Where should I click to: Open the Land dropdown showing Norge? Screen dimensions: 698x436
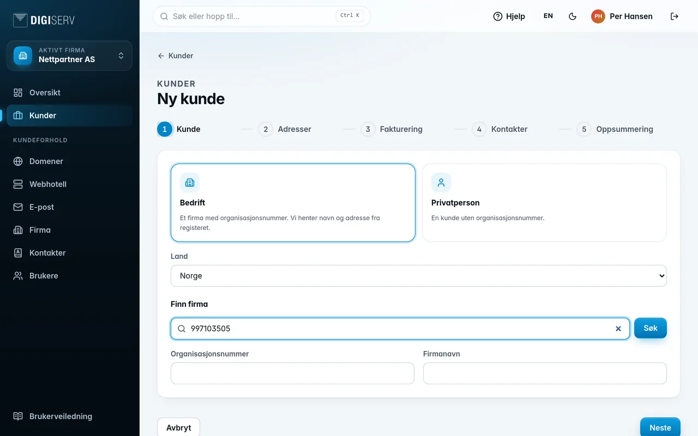[x=419, y=276]
